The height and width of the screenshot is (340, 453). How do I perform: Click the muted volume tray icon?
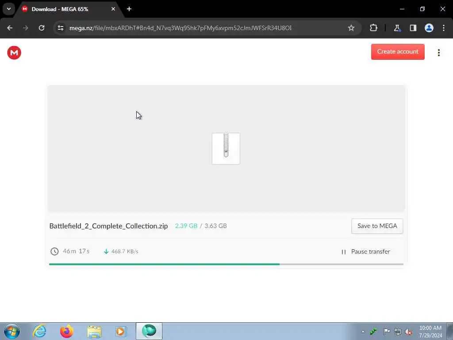coord(408,332)
